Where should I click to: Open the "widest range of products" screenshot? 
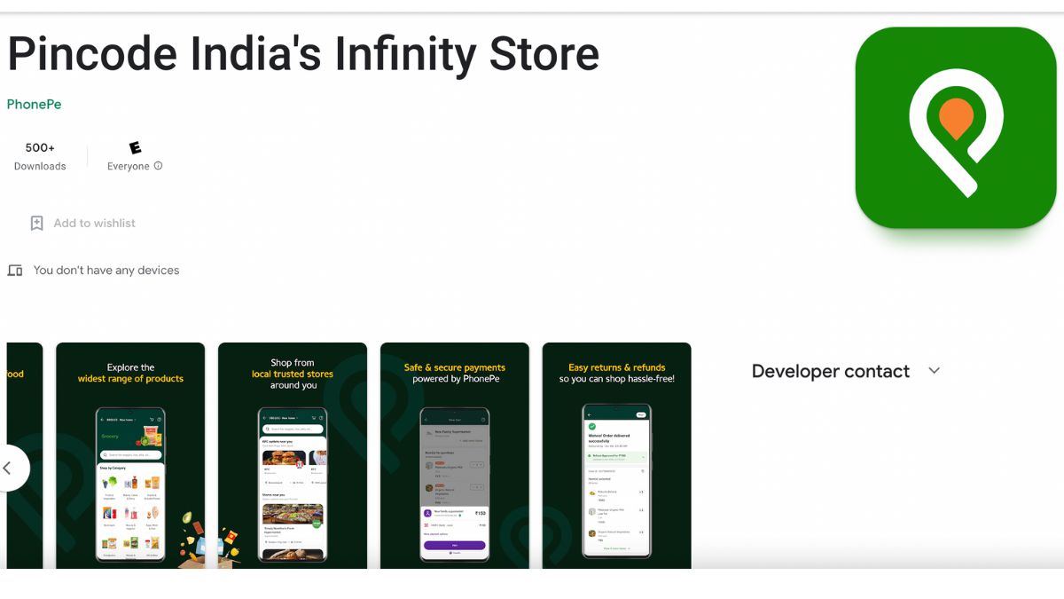click(x=130, y=455)
